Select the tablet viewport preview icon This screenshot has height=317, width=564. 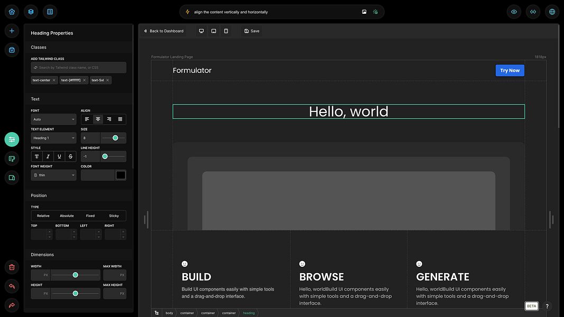coord(213,31)
